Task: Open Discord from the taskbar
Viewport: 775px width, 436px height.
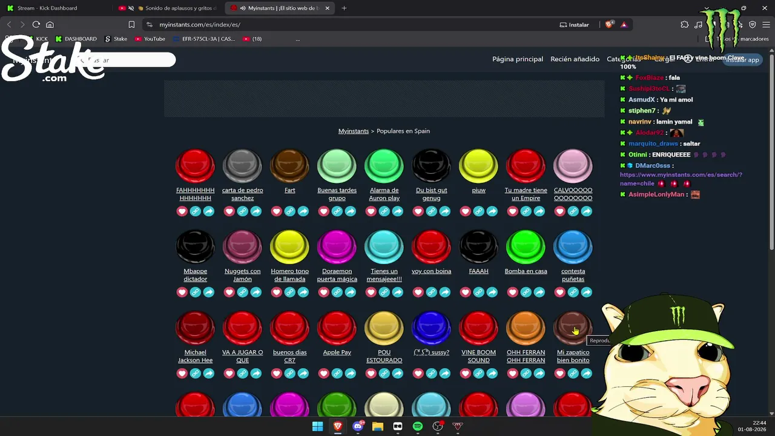Action: click(x=358, y=426)
